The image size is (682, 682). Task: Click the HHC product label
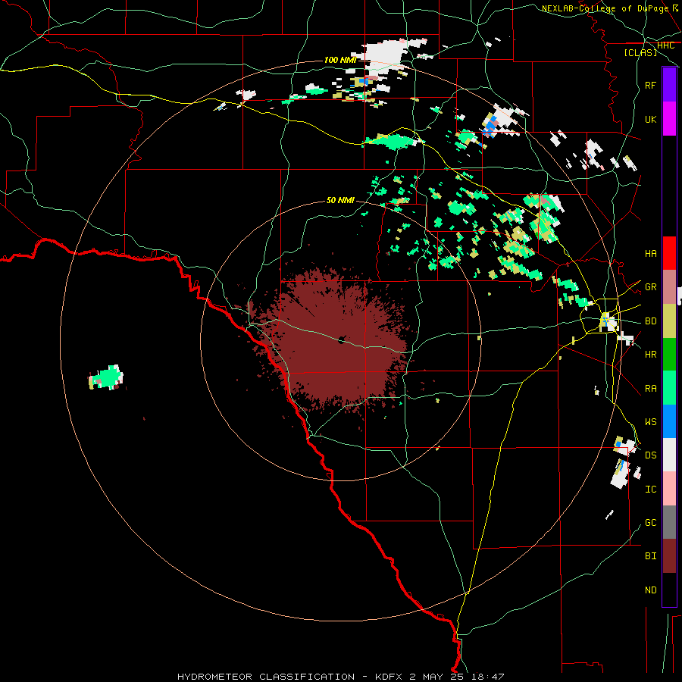(x=666, y=45)
